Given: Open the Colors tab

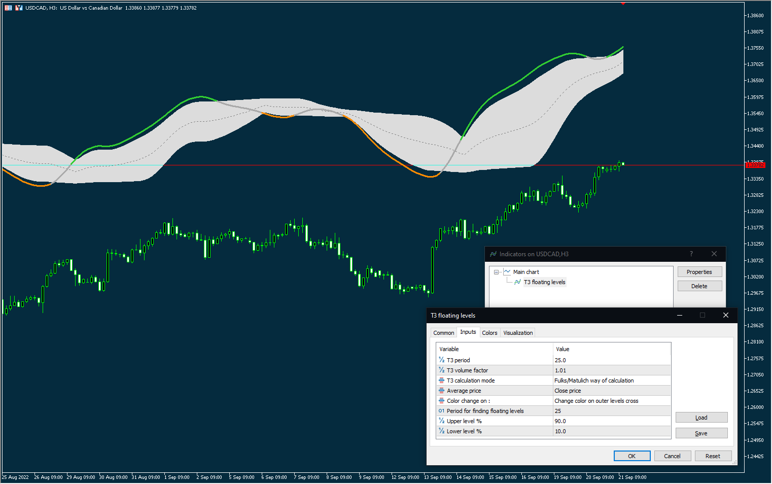Looking at the screenshot, I should coord(489,332).
